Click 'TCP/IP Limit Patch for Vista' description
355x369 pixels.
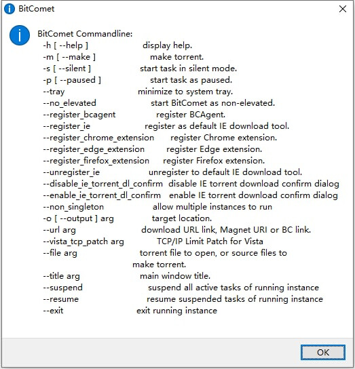coord(210,241)
